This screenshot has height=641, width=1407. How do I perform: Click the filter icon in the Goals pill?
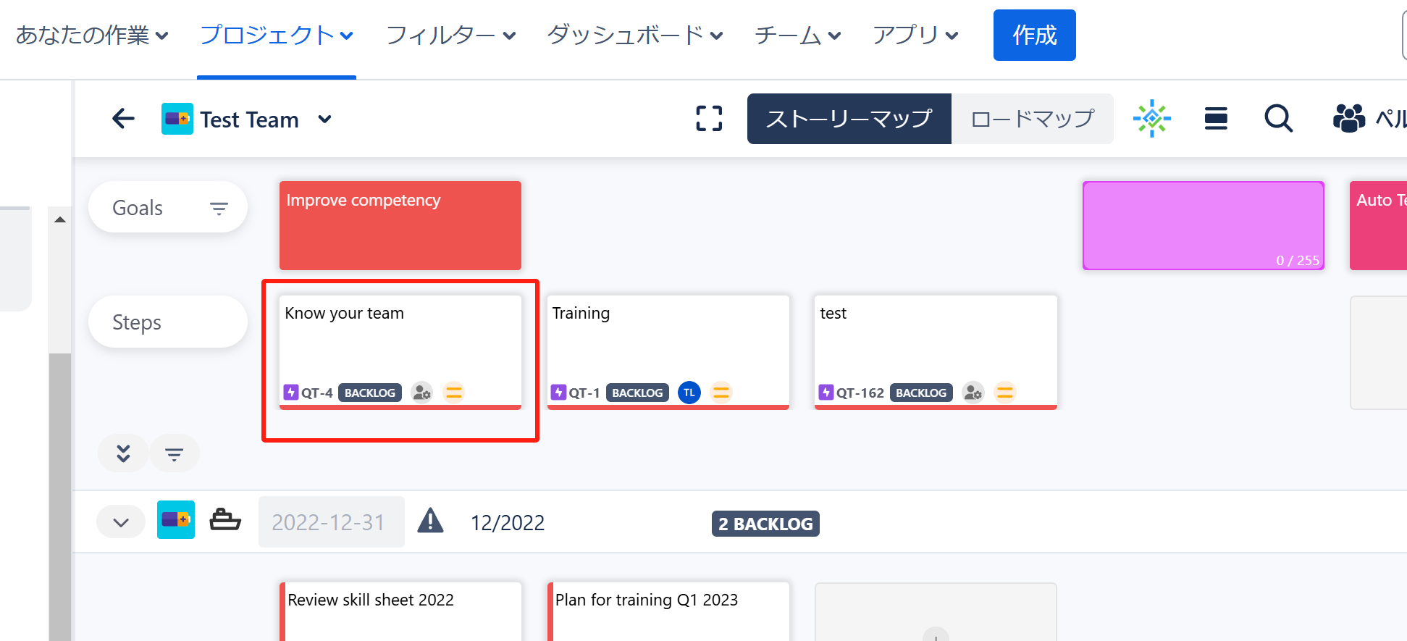(x=219, y=209)
